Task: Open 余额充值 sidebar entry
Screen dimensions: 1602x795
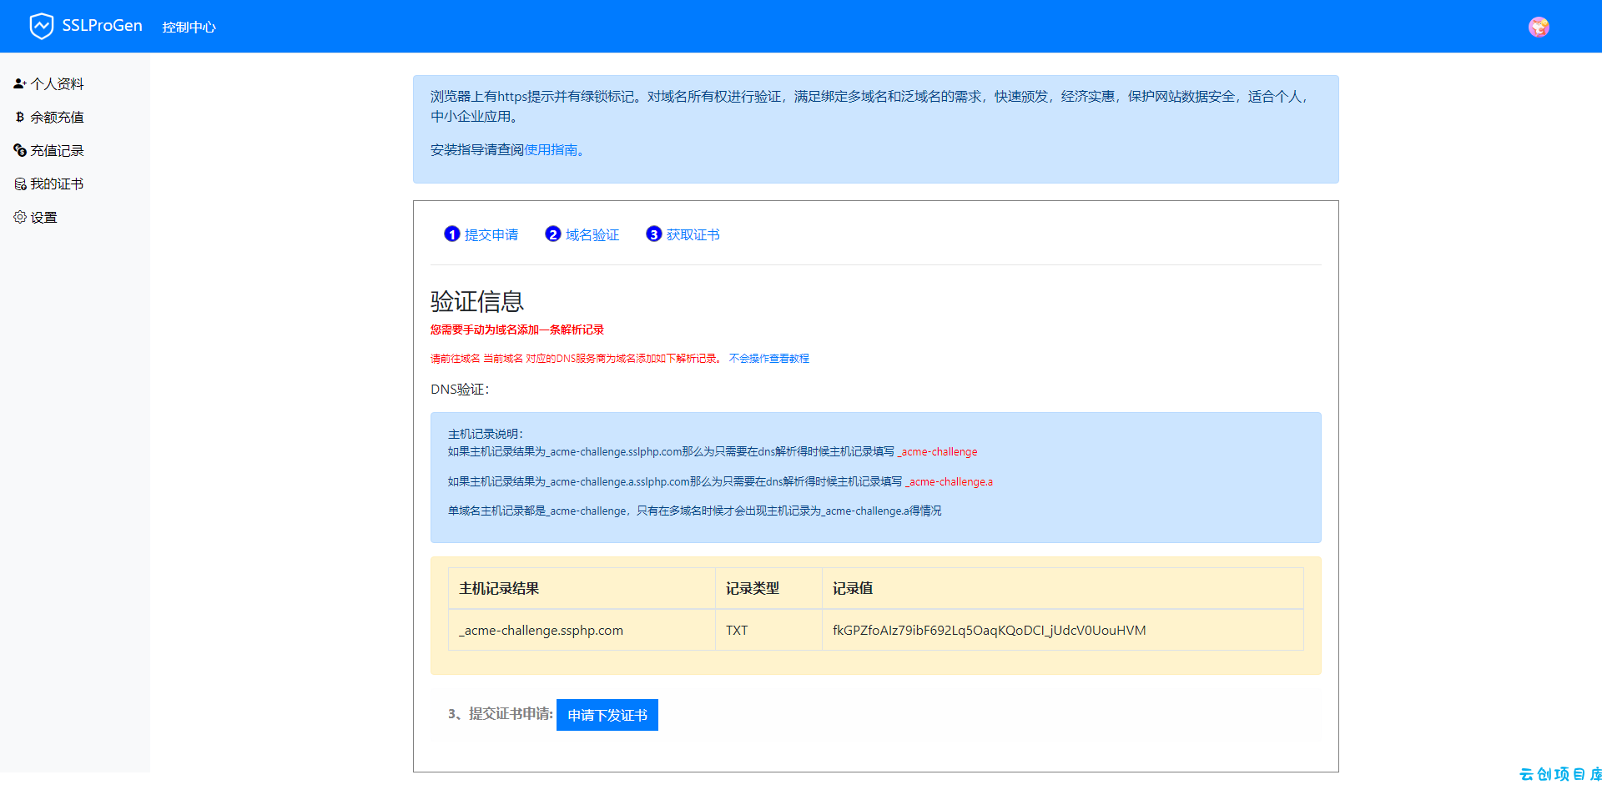Action: point(57,118)
